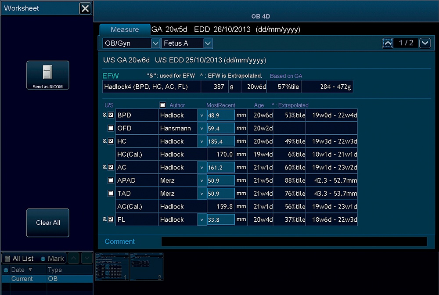Go to next worksheet page arrow

point(425,43)
